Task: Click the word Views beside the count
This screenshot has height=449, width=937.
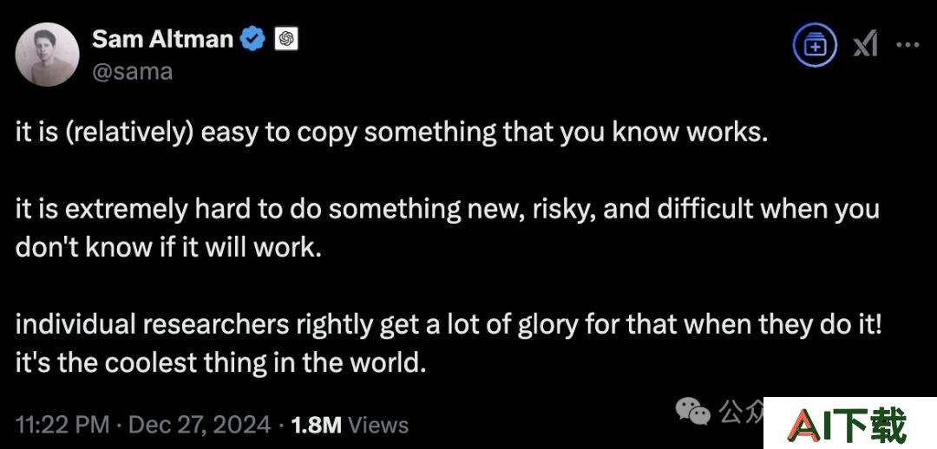Action: [378, 425]
